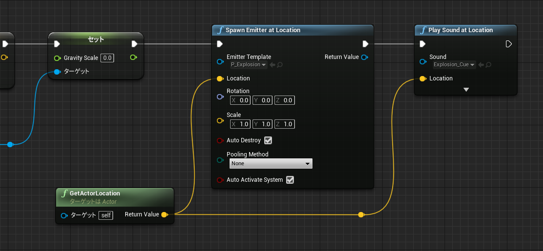Select the セット node title
This screenshot has width=543, height=251.
[96, 39]
